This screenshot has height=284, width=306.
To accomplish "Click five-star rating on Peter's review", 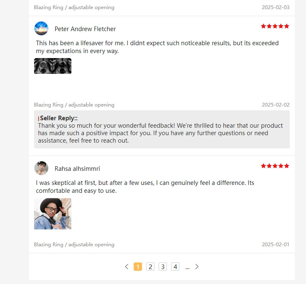I will click(275, 26).
